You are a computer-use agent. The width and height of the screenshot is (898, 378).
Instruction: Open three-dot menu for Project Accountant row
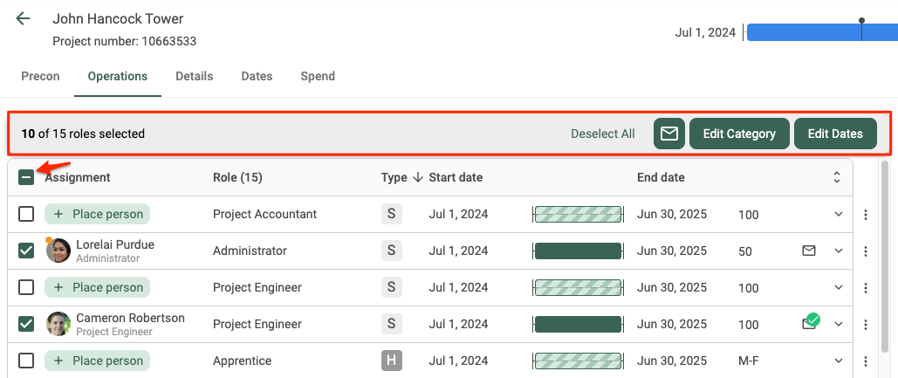tap(866, 215)
